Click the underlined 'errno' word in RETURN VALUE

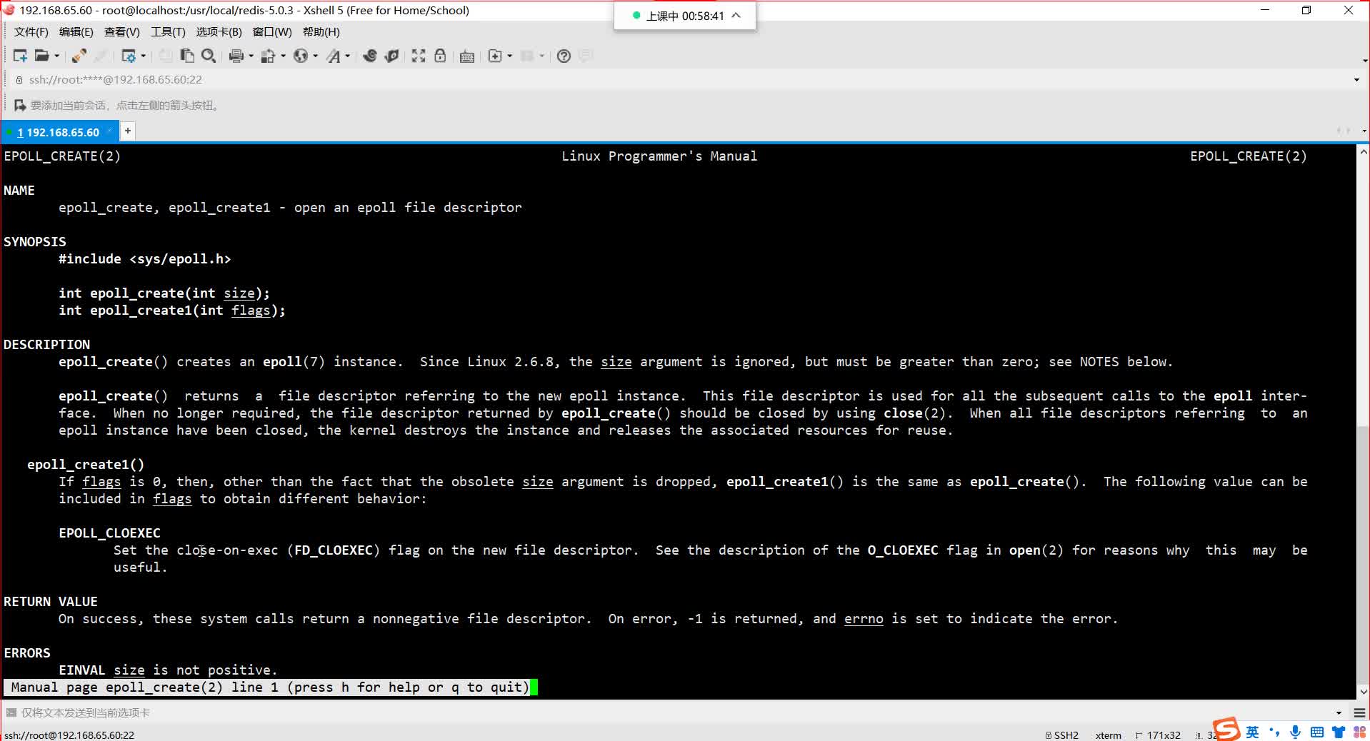point(864,618)
